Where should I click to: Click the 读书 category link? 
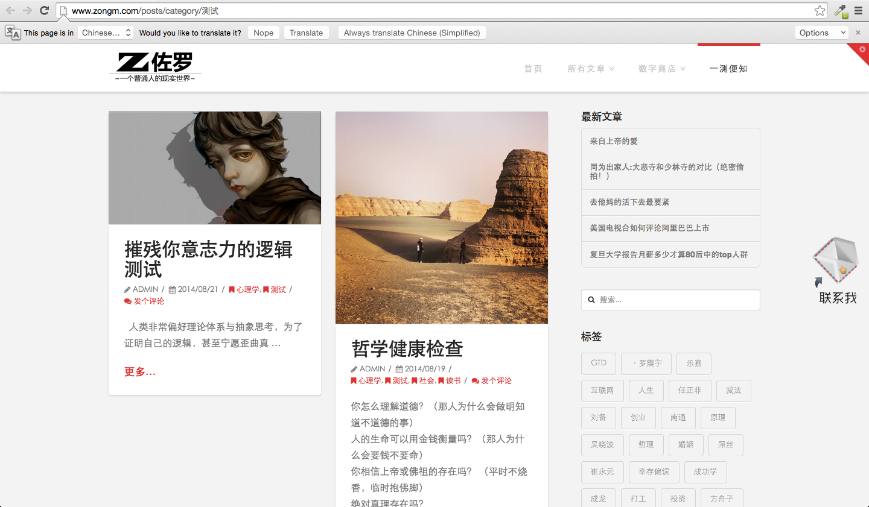click(450, 380)
